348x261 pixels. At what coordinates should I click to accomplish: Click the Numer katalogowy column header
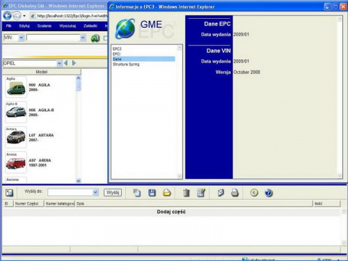(x=60, y=203)
